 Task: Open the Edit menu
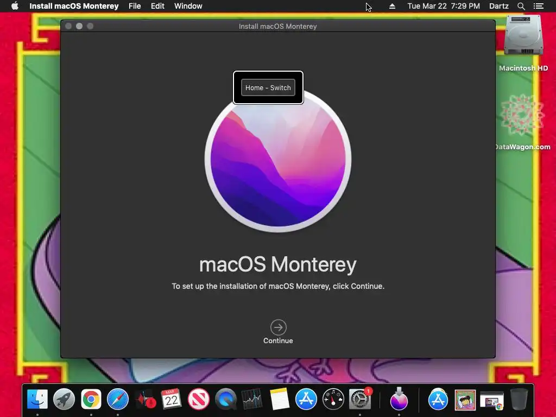(157, 6)
